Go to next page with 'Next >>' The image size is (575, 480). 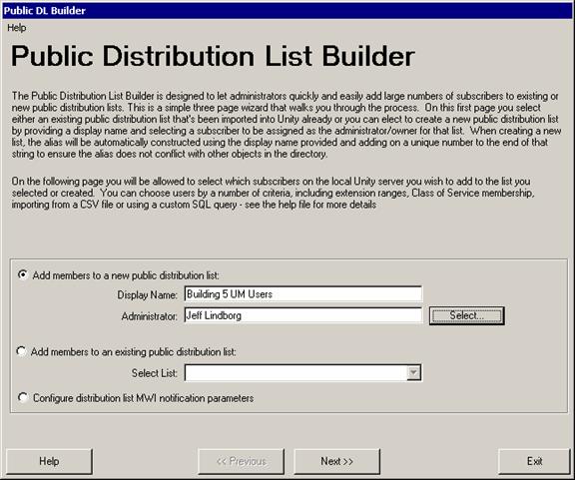(337, 461)
